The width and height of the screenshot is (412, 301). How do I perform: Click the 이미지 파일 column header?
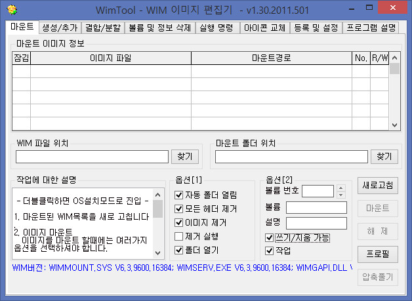111,58
